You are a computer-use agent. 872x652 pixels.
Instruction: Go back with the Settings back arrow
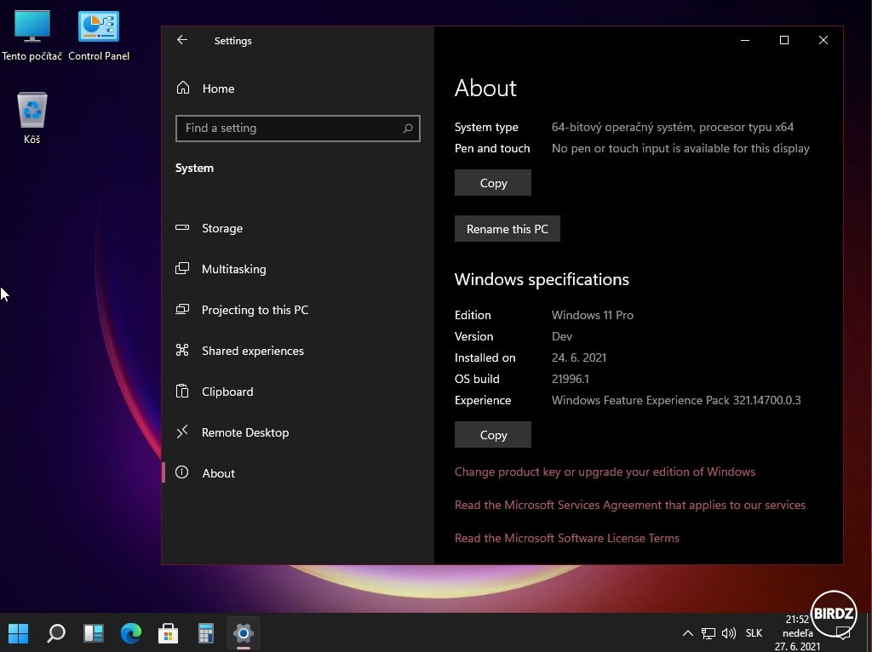(182, 40)
